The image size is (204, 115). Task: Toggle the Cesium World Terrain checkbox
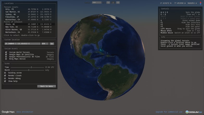coord(6,52)
